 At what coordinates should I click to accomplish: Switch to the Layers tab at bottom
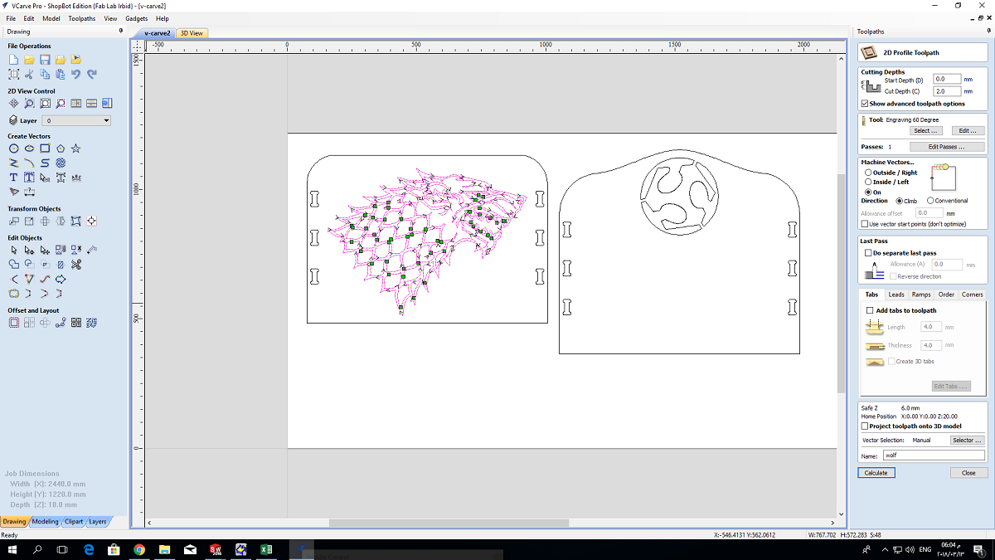(x=98, y=522)
